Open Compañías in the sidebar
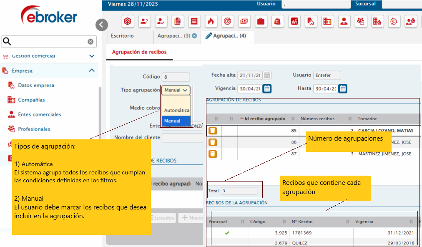This screenshot has height=247, width=422. pos(31,100)
